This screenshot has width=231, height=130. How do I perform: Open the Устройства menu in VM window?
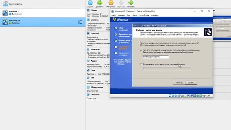pos(144,15)
